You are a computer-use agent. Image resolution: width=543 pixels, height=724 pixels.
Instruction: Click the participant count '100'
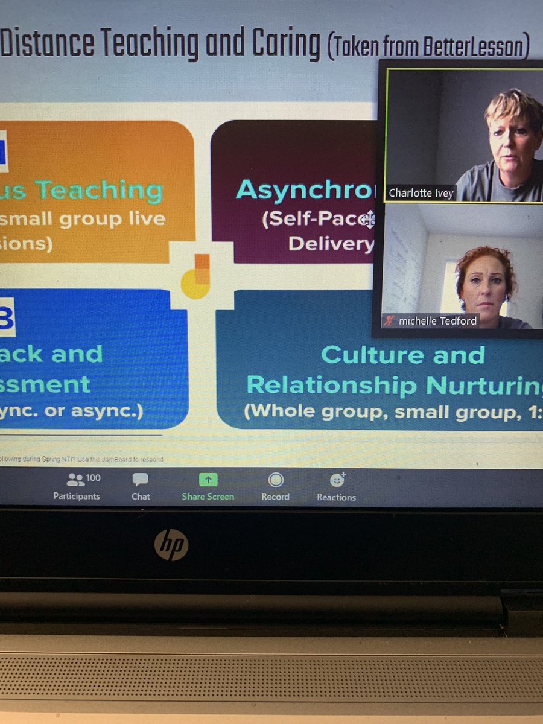93,478
